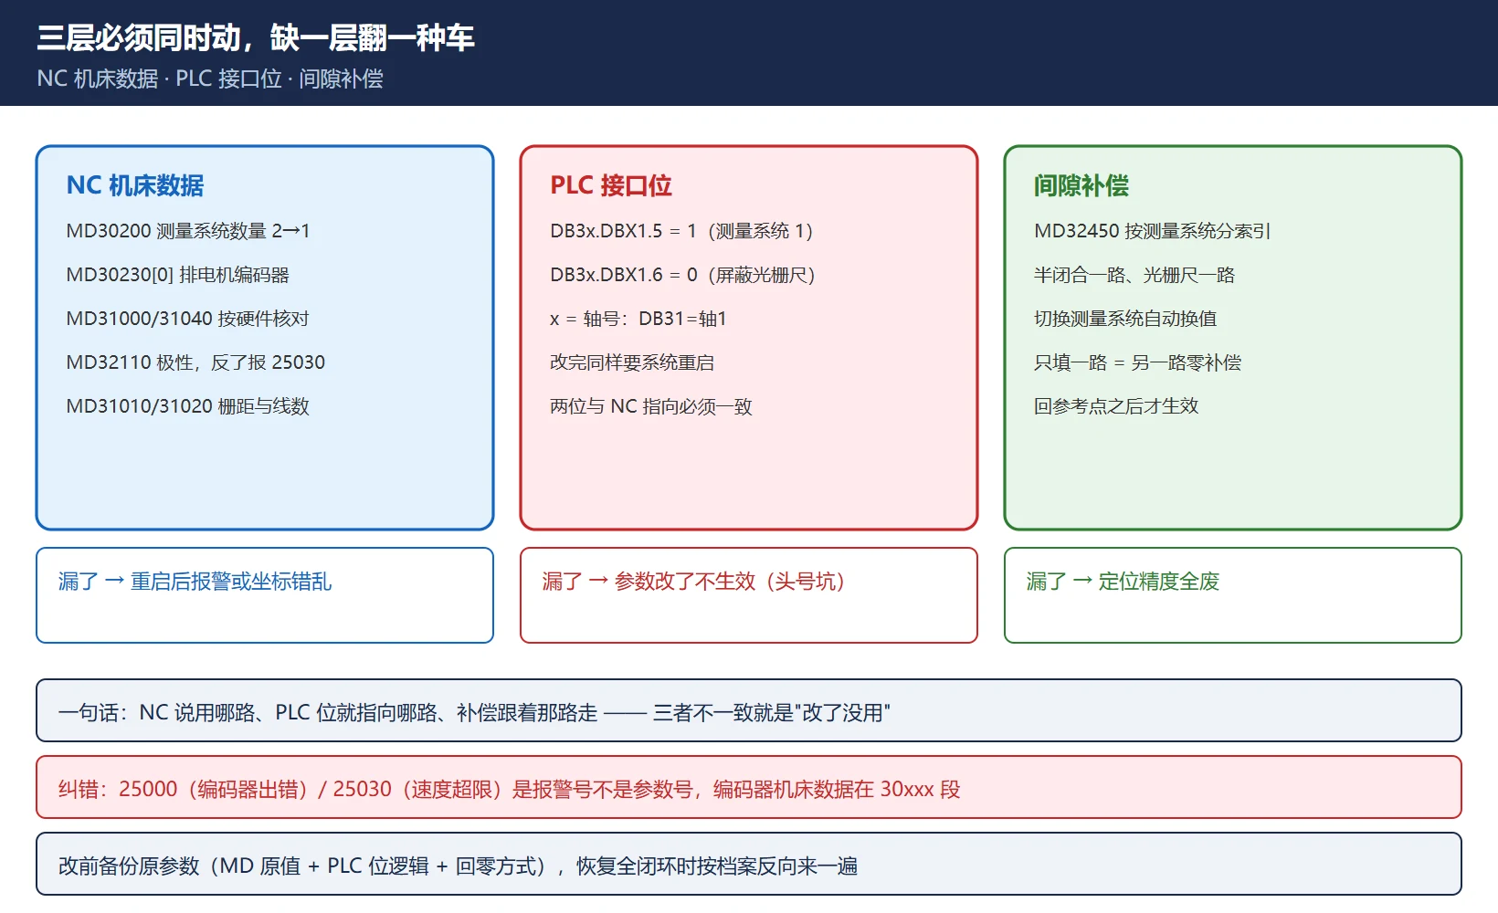Click line MD31000/31040 按硬件核对
The height and width of the screenshot is (913, 1498).
pos(187,319)
